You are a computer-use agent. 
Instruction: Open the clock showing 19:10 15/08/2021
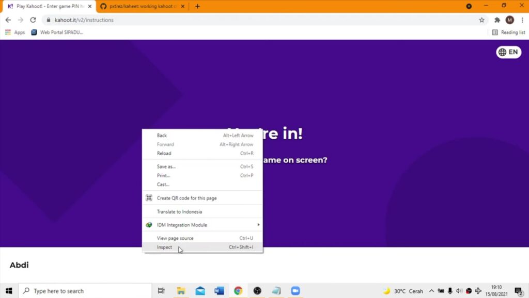click(496, 291)
